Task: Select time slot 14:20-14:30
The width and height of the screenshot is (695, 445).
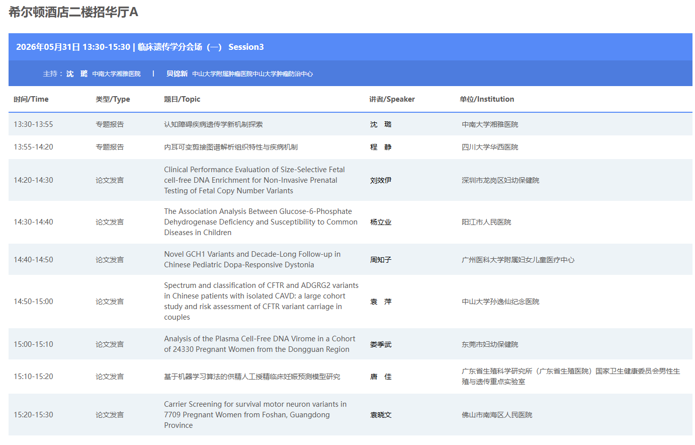Action: tap(33, 180)
